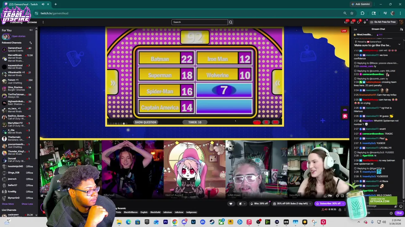
Task: Click the TIMER: 10 control
Action: coord(195,122)
